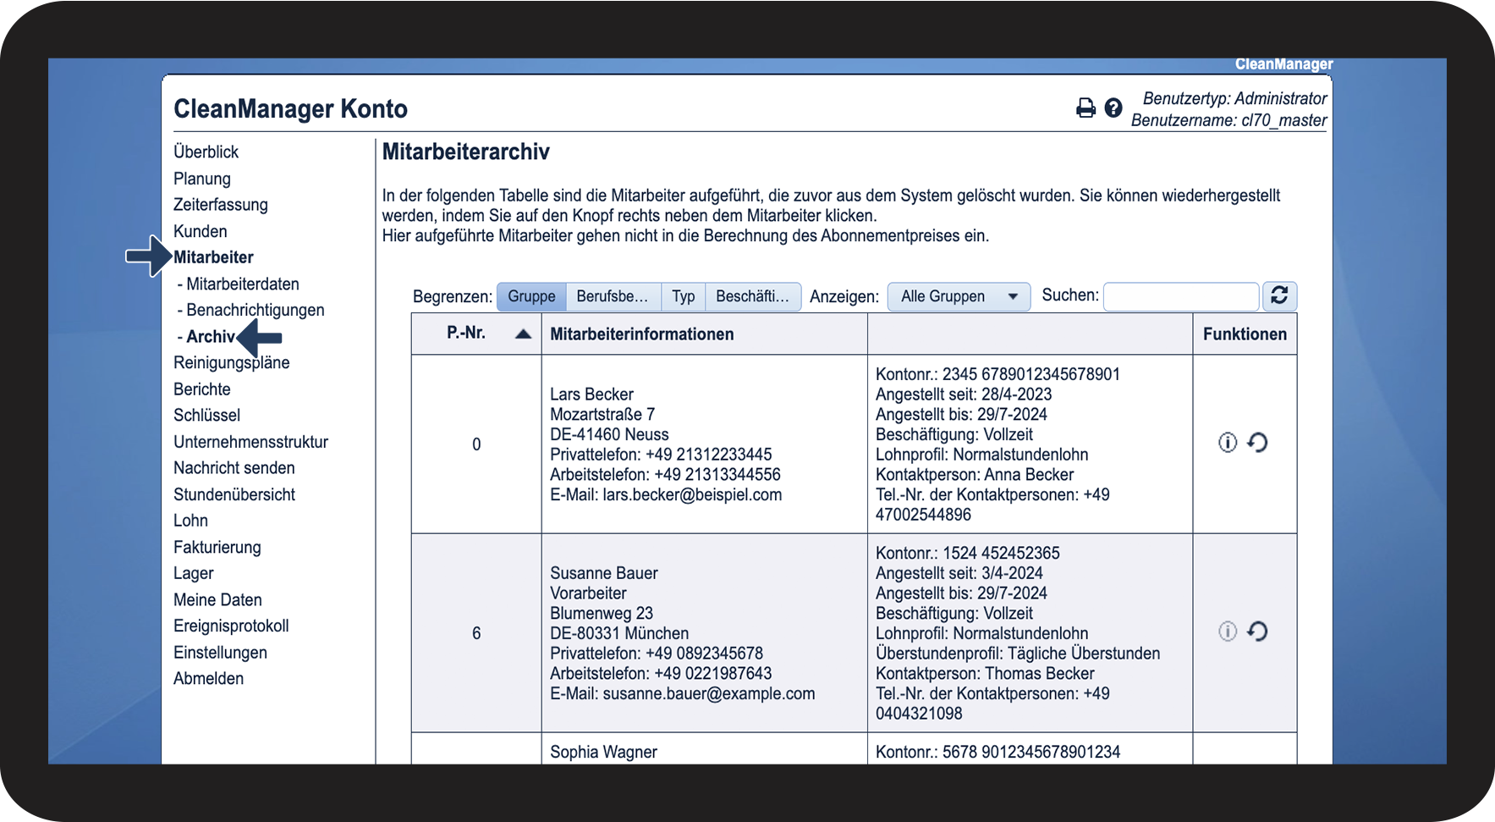Click Privattelefon: +49 0892345678
The image size is (1495, 822).
click(657, 653)
